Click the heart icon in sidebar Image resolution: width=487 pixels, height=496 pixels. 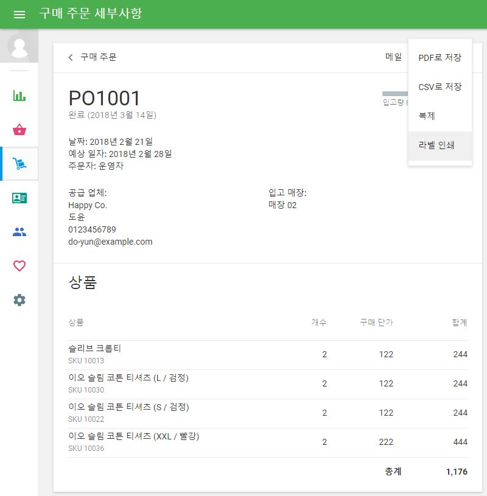pos(19,266)
